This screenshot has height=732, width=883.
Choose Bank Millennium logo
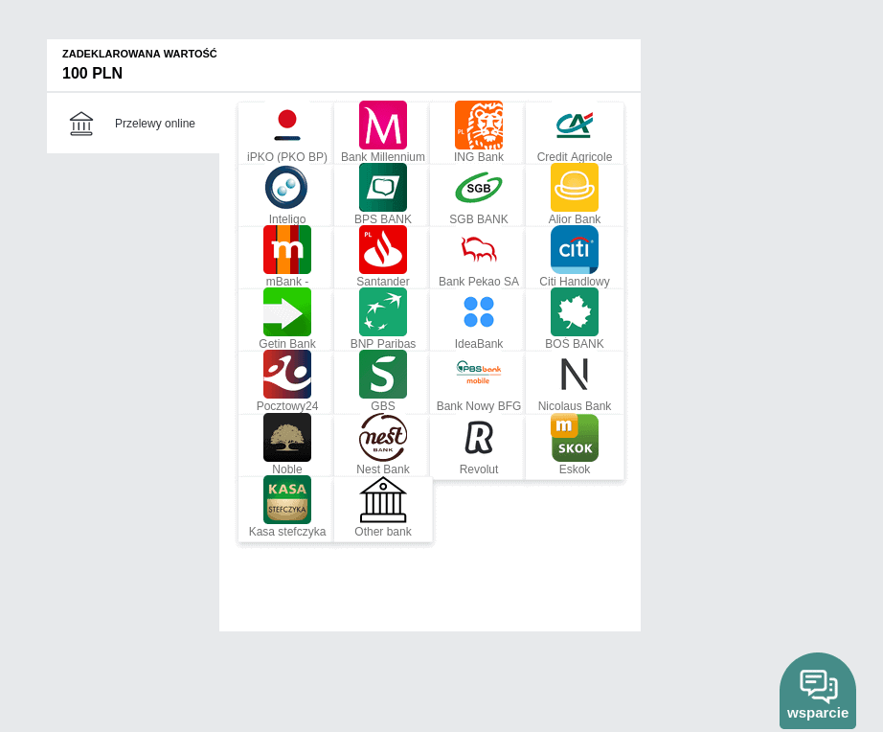click(383, 126)
